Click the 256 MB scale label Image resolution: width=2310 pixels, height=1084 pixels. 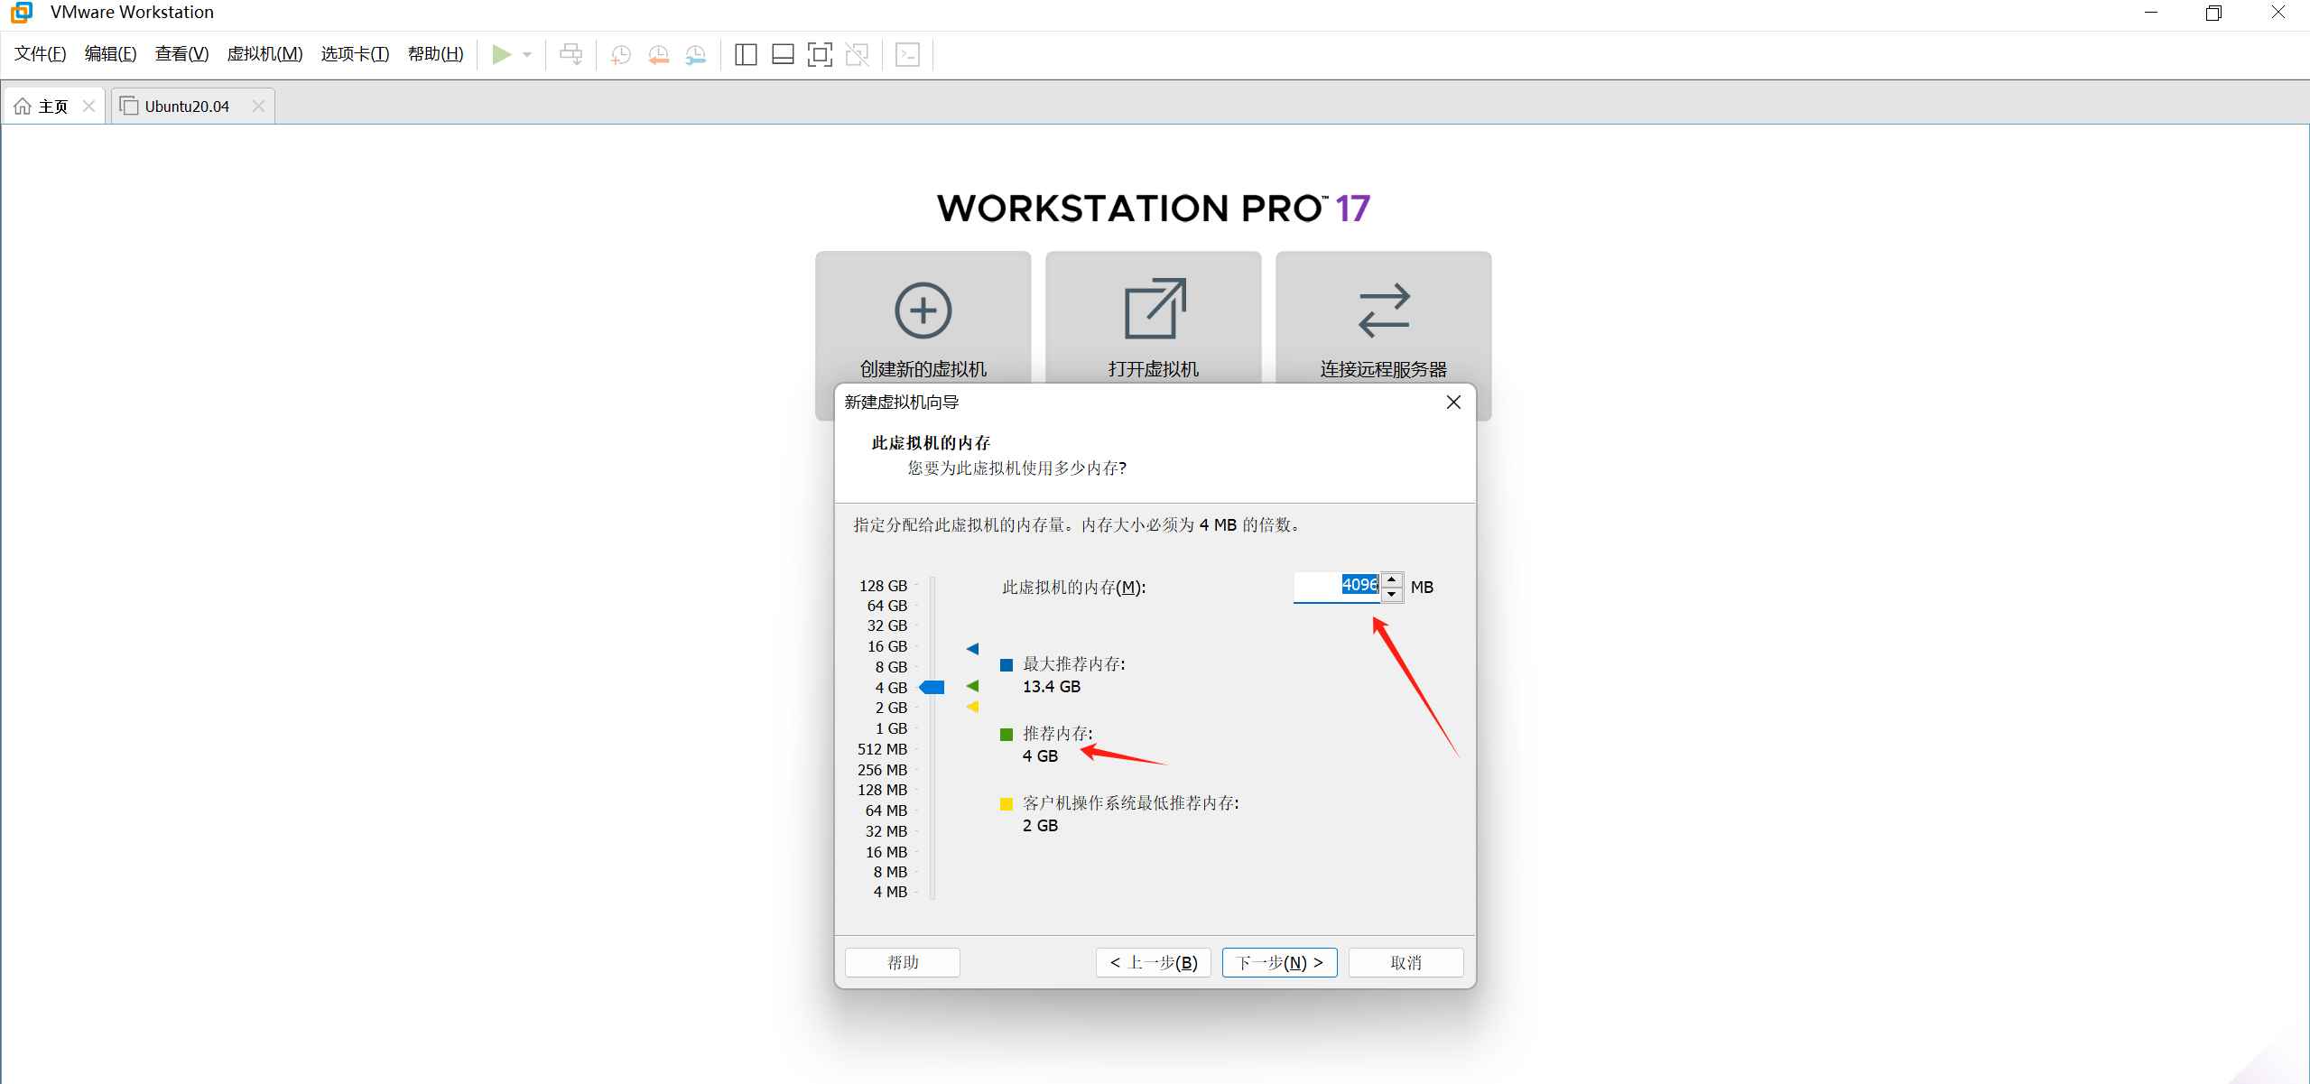[882, 770]
